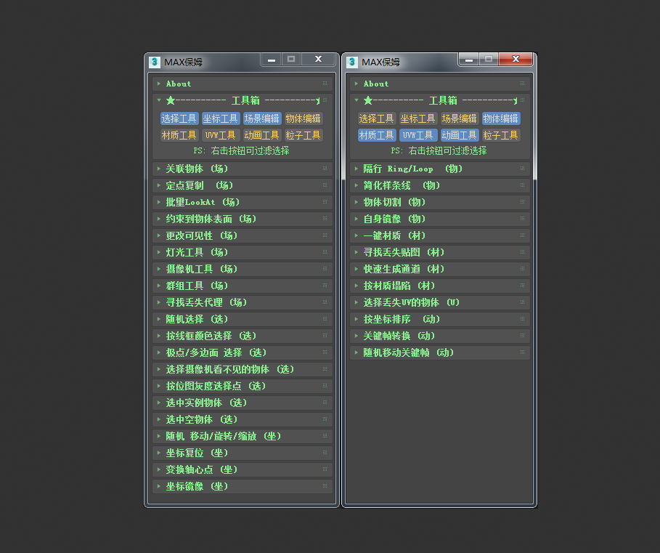Click the 3ds Max icon on left MAX保姆 title bar
This screenshot has width=660, height=553.
coord(154,62)
